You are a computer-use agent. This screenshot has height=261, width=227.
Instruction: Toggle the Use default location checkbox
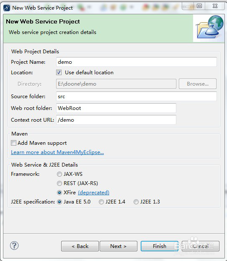pyautogui.click(x=59, y=73)
